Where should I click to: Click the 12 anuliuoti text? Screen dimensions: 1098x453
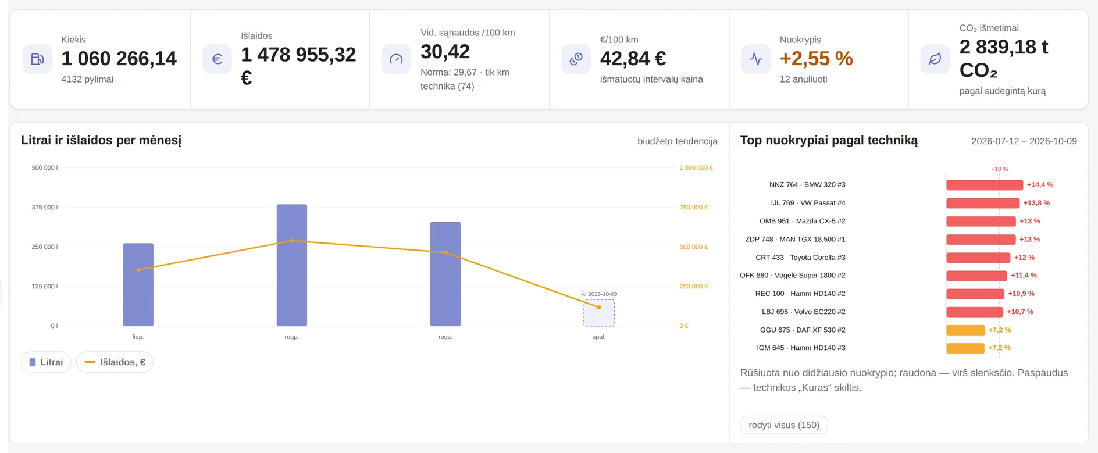tap(803, 79)
